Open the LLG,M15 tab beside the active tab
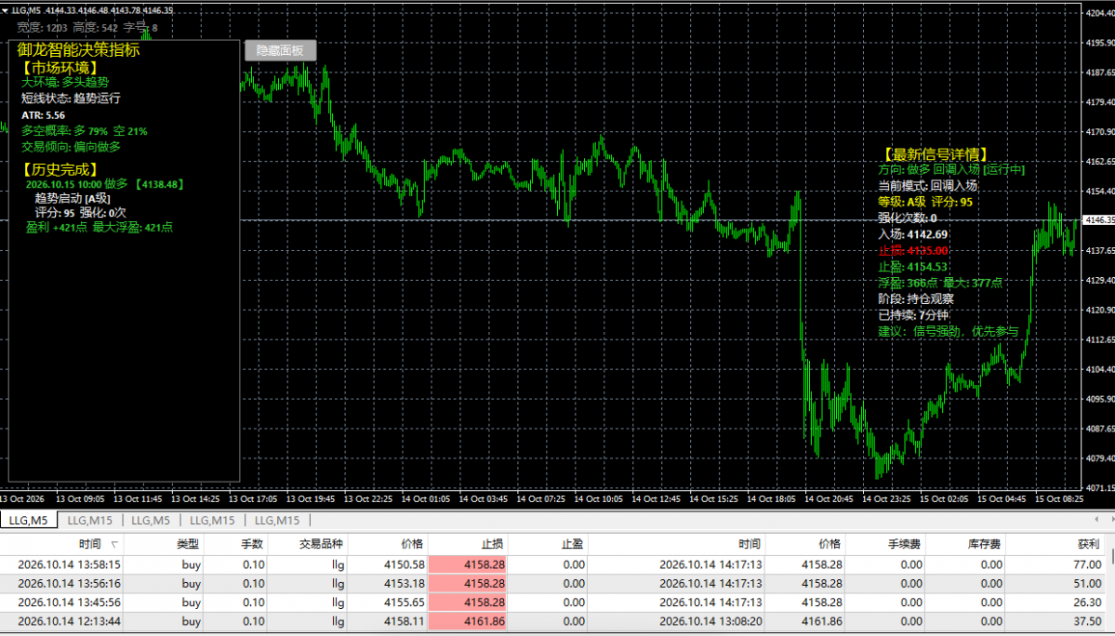This screenshot has width=1115, height=636. coord(89,520)
